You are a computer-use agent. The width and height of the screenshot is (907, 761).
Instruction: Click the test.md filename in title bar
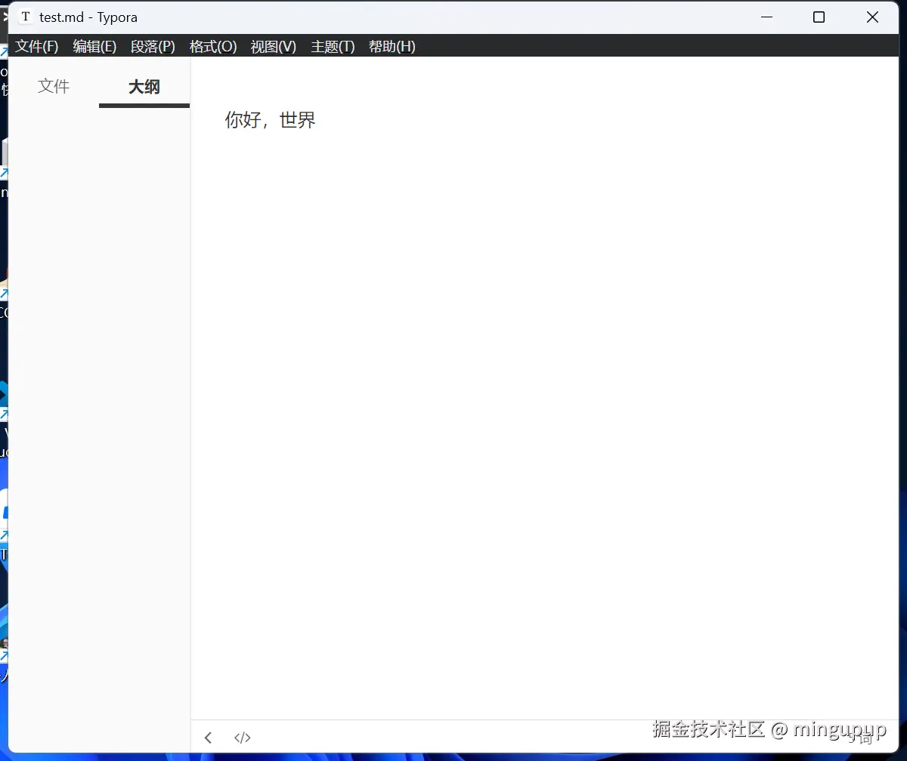(x=61, y=16)
